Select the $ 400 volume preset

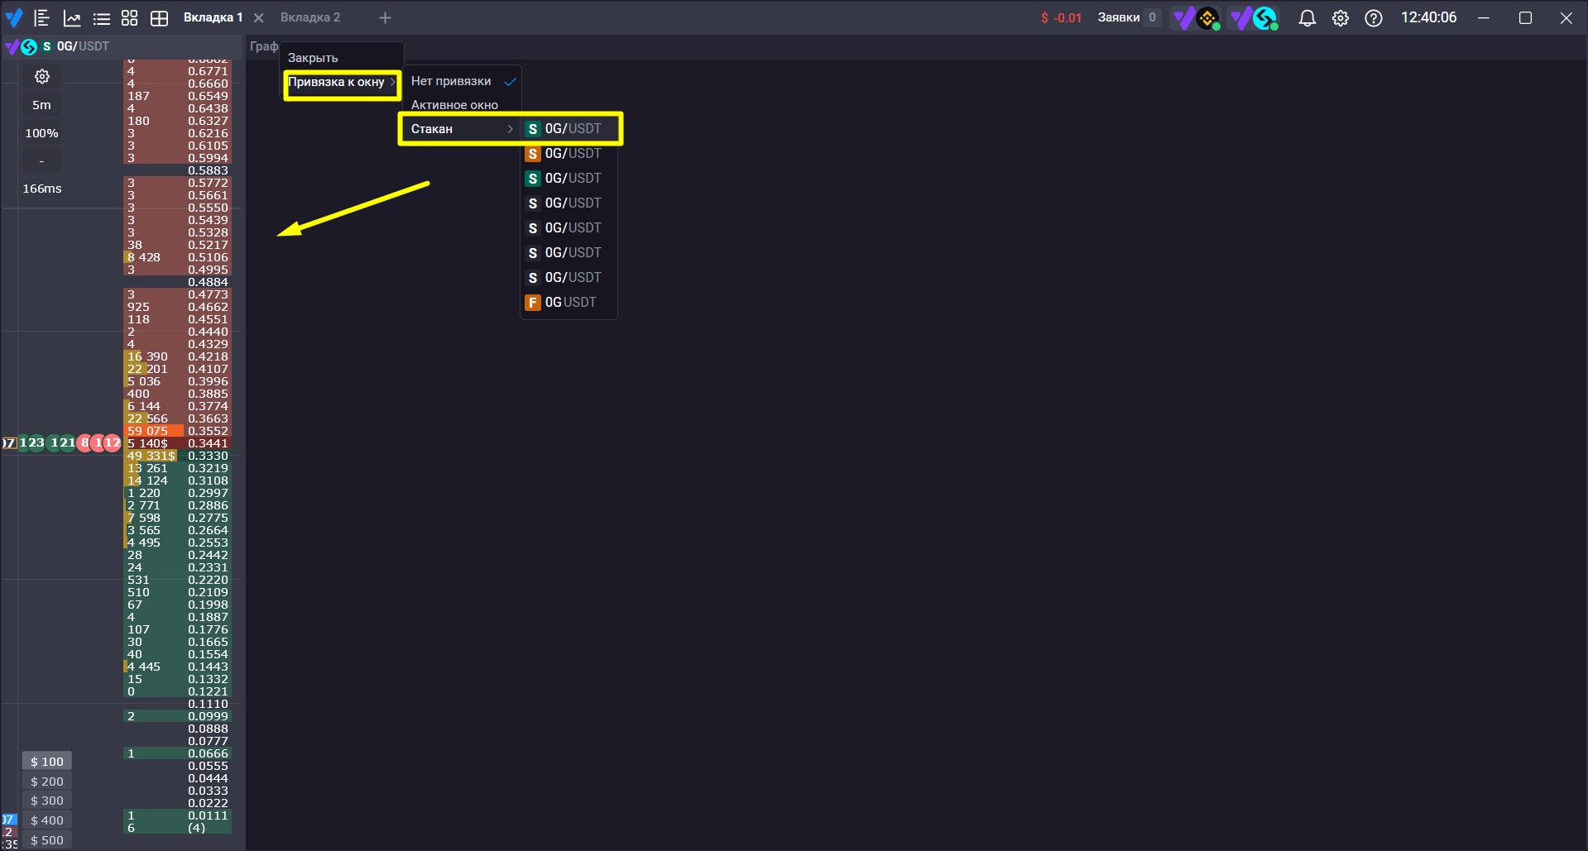pos(47,820)
